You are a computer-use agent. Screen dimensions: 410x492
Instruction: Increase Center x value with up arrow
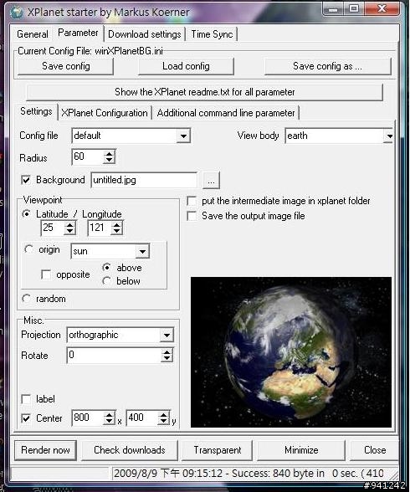(109, 415)
